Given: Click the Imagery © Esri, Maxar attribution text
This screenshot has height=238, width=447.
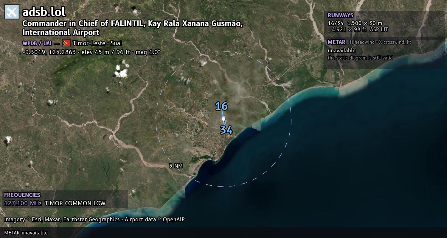Looking at the screenshot, I should click(94, 220).
